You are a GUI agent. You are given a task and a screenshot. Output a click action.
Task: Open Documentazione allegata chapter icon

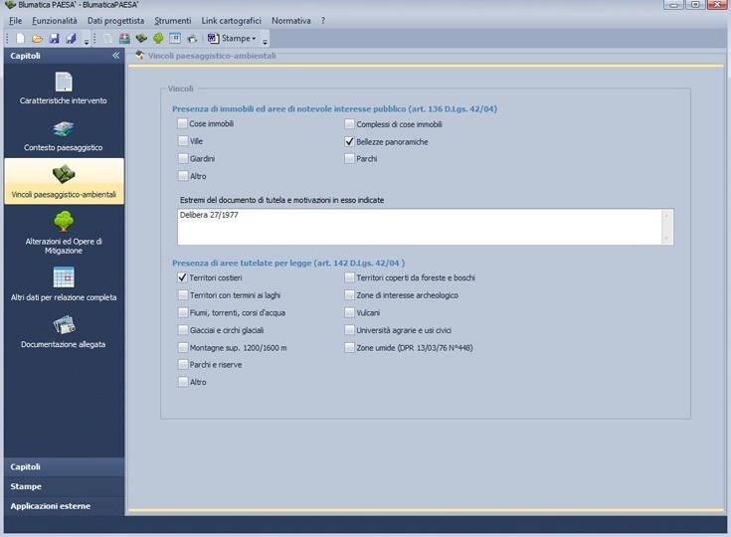coord(64,325)
